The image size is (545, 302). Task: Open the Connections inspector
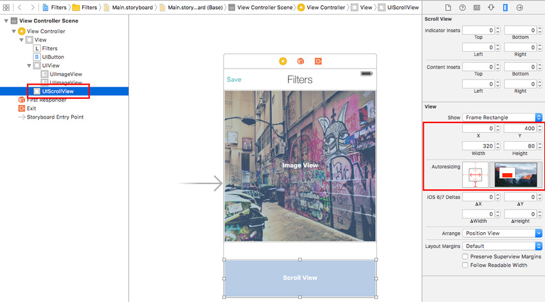coord(519,7)
